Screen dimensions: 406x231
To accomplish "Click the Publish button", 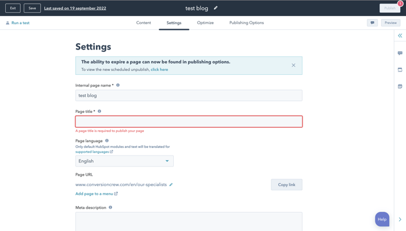I will (x=390, y=8).
